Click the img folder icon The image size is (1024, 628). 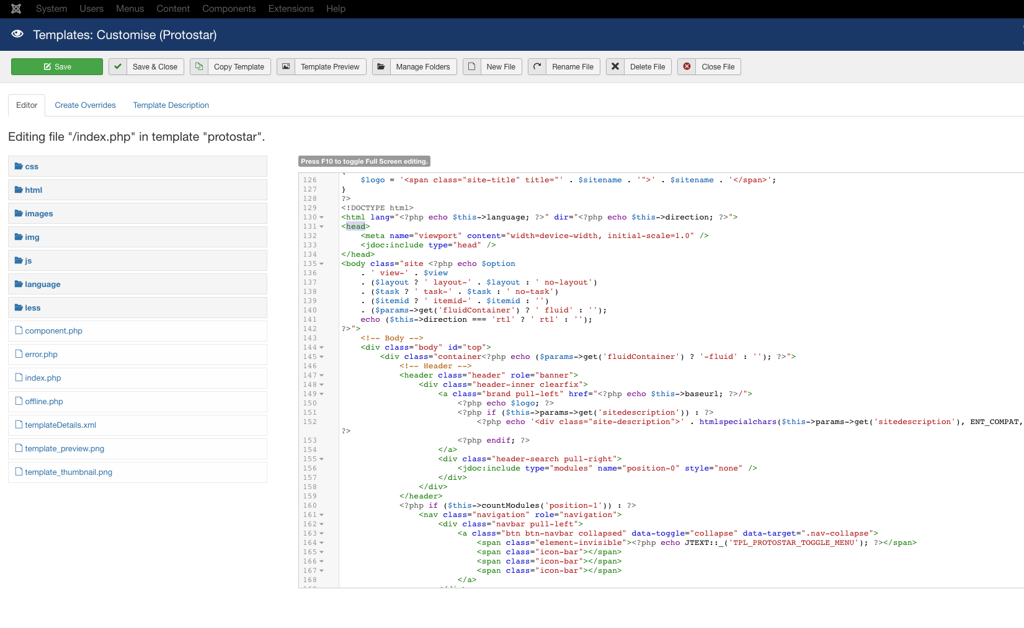tap(19, 237)
